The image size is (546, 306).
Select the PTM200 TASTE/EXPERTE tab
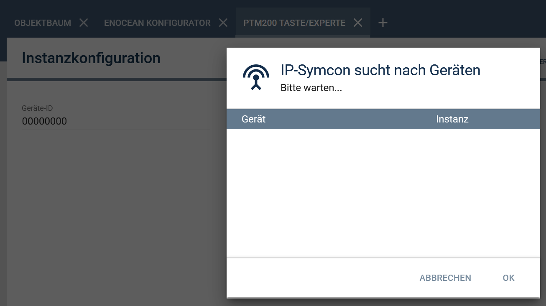(x=294, y=23)
